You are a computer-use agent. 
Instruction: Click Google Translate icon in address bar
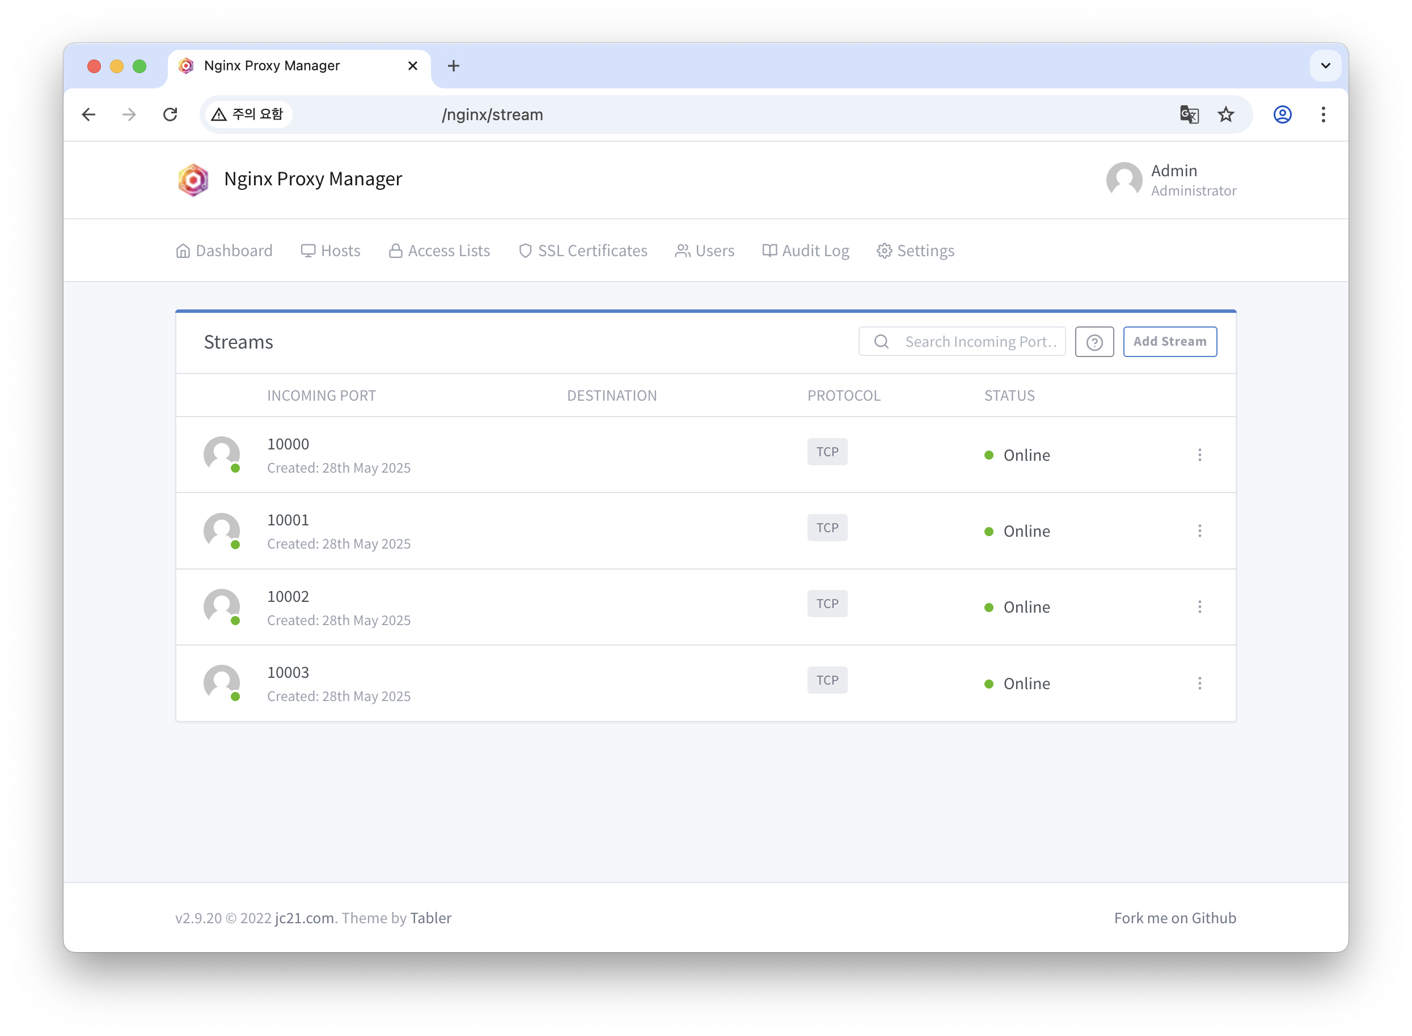1189,114
